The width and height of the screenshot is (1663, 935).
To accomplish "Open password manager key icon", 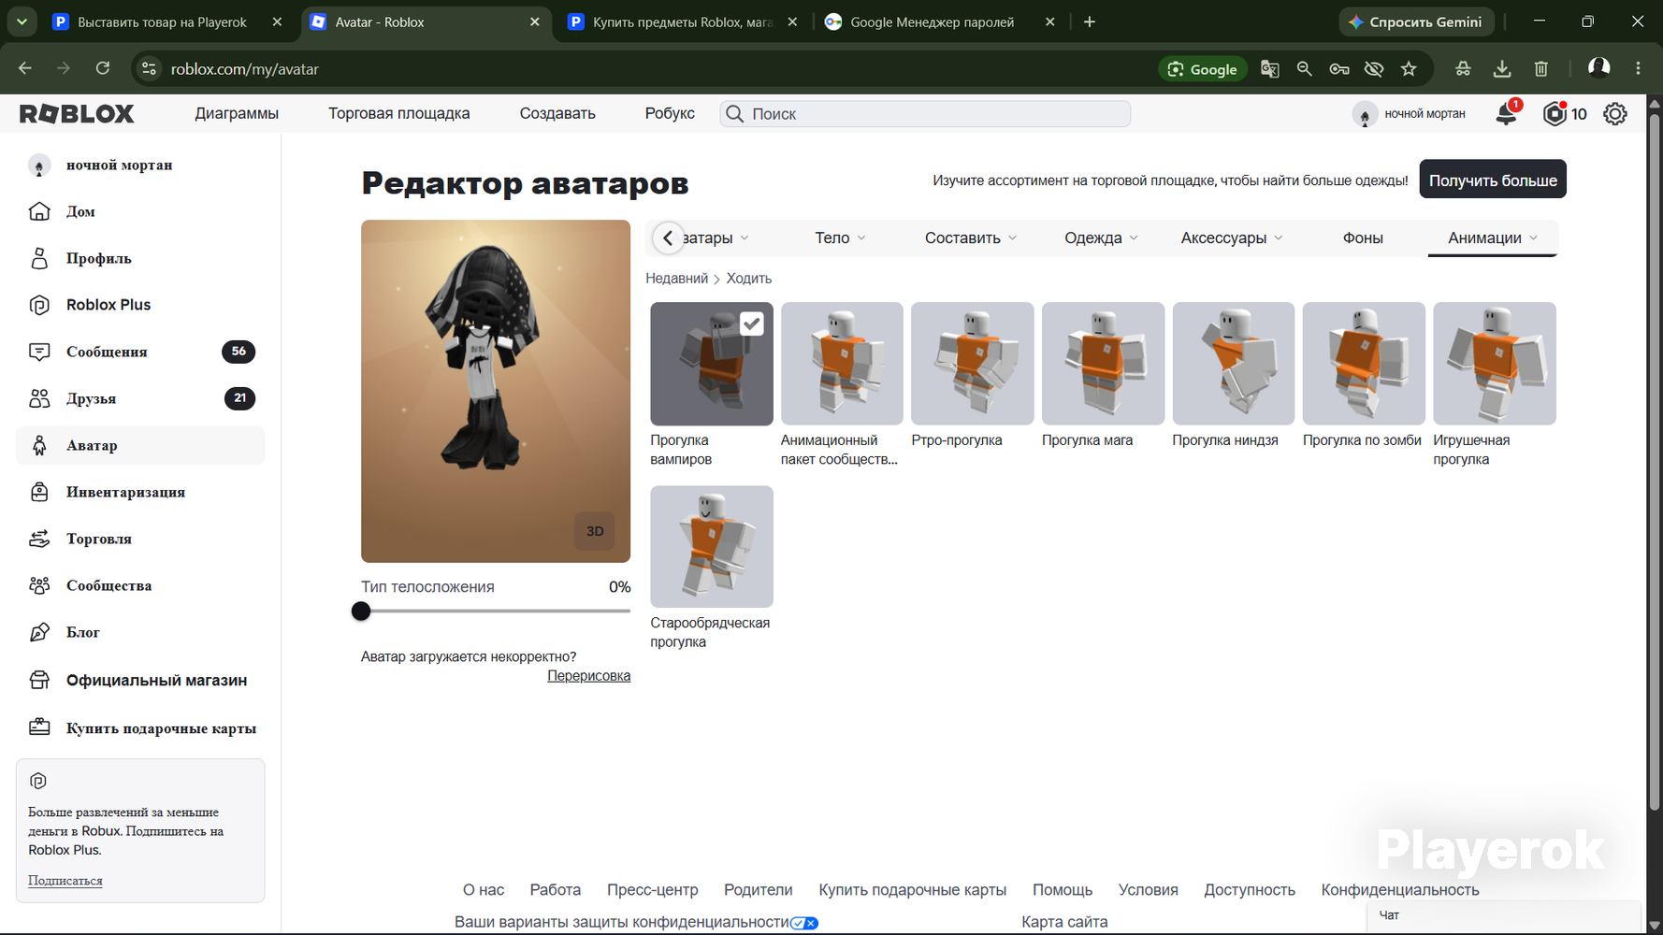I will [x=1339, y=68].
